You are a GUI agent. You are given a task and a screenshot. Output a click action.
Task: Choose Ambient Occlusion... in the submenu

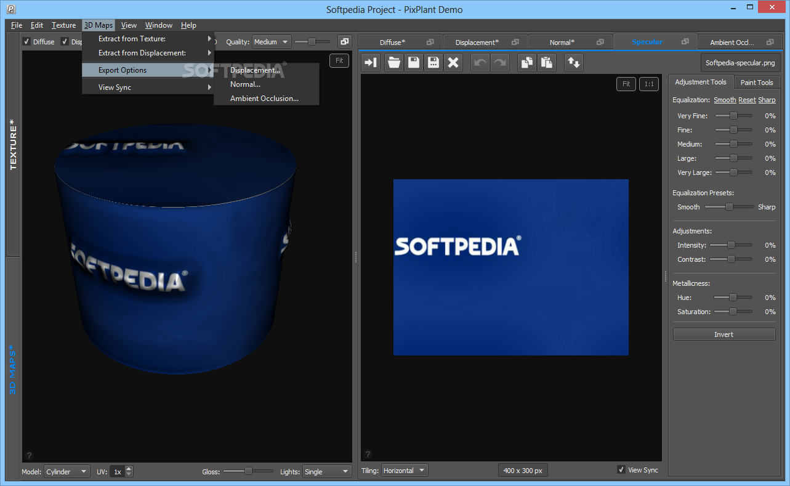(x=267, y=99)
